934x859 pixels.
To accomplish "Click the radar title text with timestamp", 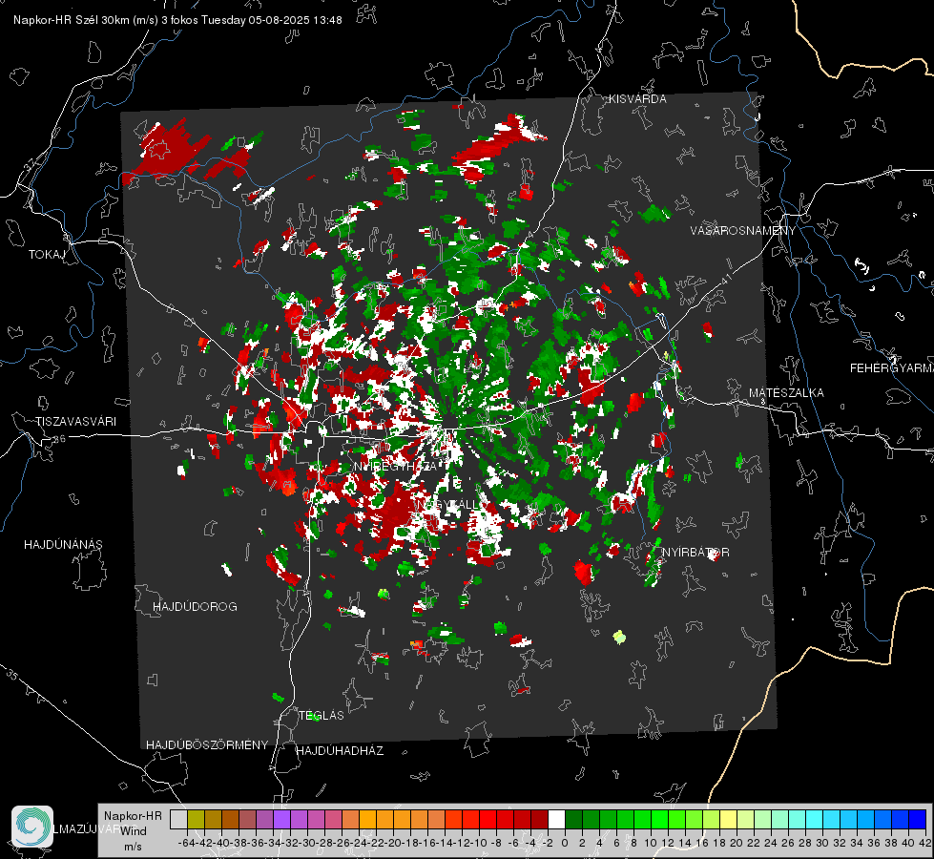I will pos(177,20).
